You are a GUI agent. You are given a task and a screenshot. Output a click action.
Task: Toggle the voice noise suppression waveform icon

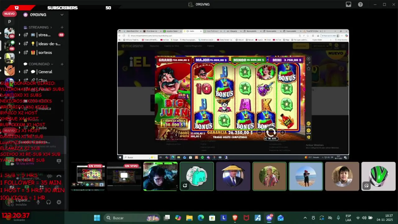click(x=49, y=176)
